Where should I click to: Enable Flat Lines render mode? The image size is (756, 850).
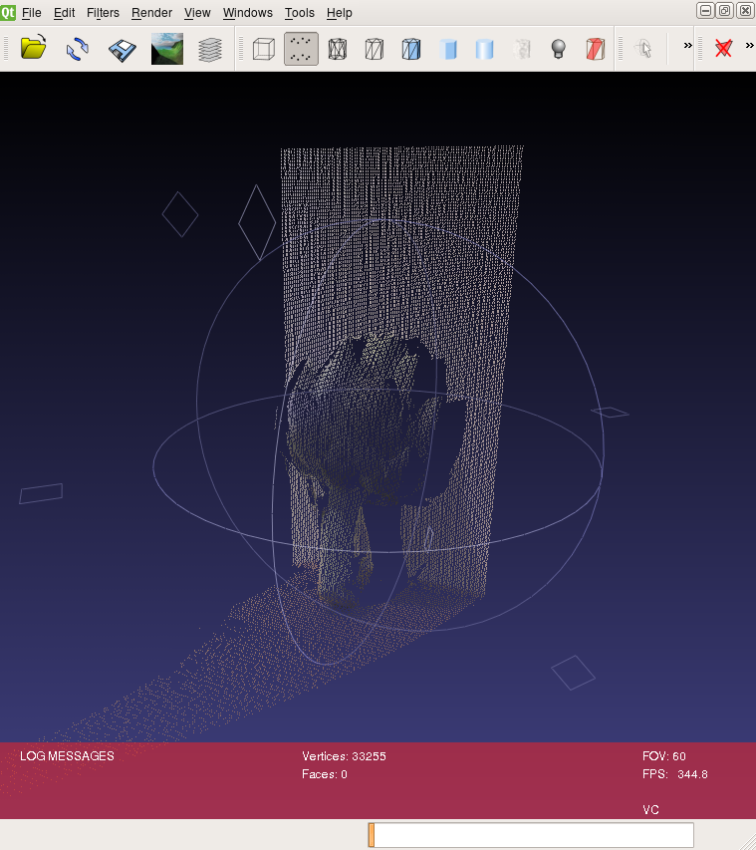coord(410,48)
